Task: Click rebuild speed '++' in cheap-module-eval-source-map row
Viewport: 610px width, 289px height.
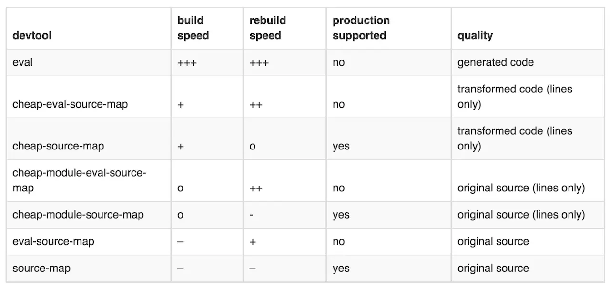Action: pos(256,188)
